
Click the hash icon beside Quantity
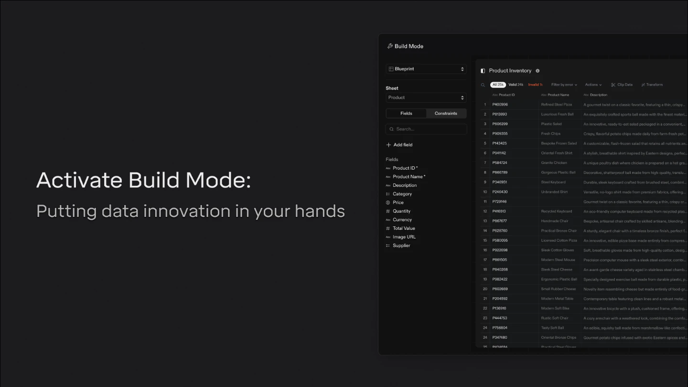(389, 211)
